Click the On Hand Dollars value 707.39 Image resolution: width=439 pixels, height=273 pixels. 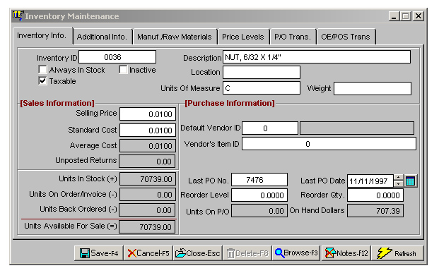(x=375, y=211)
